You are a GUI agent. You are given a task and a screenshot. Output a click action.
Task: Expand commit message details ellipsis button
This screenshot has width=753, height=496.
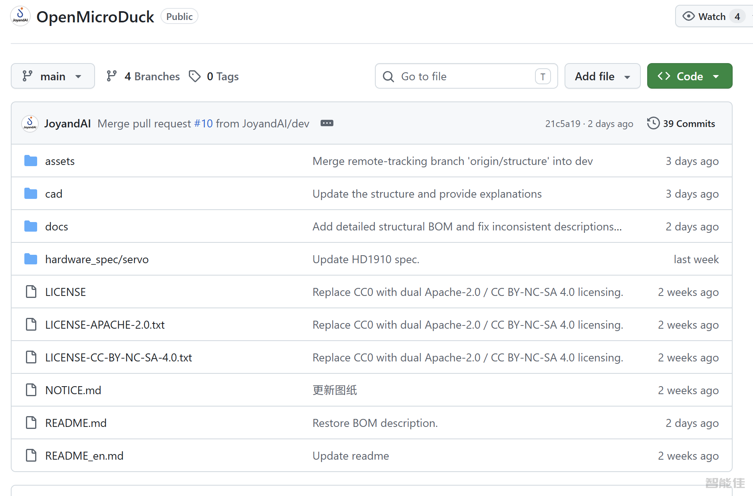click(x=327, y=123)
